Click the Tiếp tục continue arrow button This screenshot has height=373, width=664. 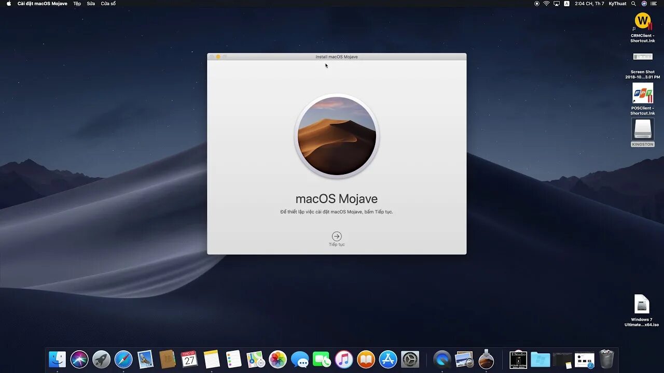tap(337, 236)
